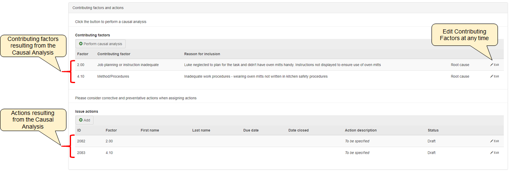The height and width of the screenshot is (172, 510).
Task: Edit issue action 2083
Action: pos(494,153)
